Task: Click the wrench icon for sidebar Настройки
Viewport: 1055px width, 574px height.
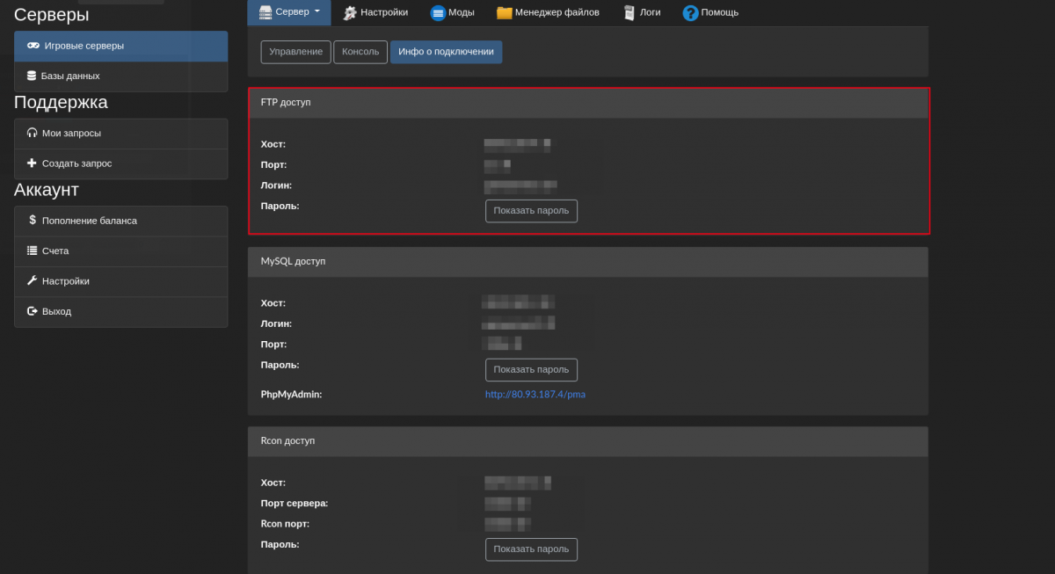Action: 33,280
